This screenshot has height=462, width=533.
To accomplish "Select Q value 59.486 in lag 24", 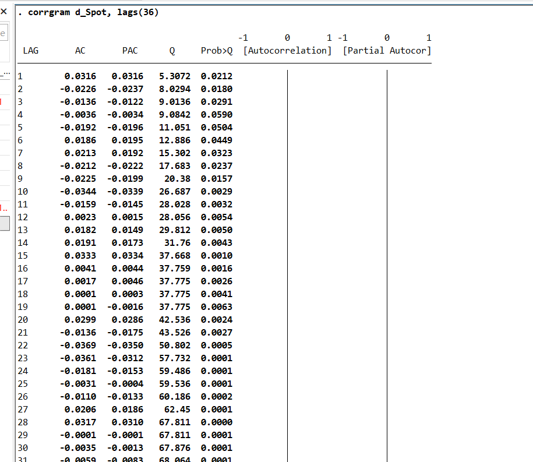I will pos(175,371).
